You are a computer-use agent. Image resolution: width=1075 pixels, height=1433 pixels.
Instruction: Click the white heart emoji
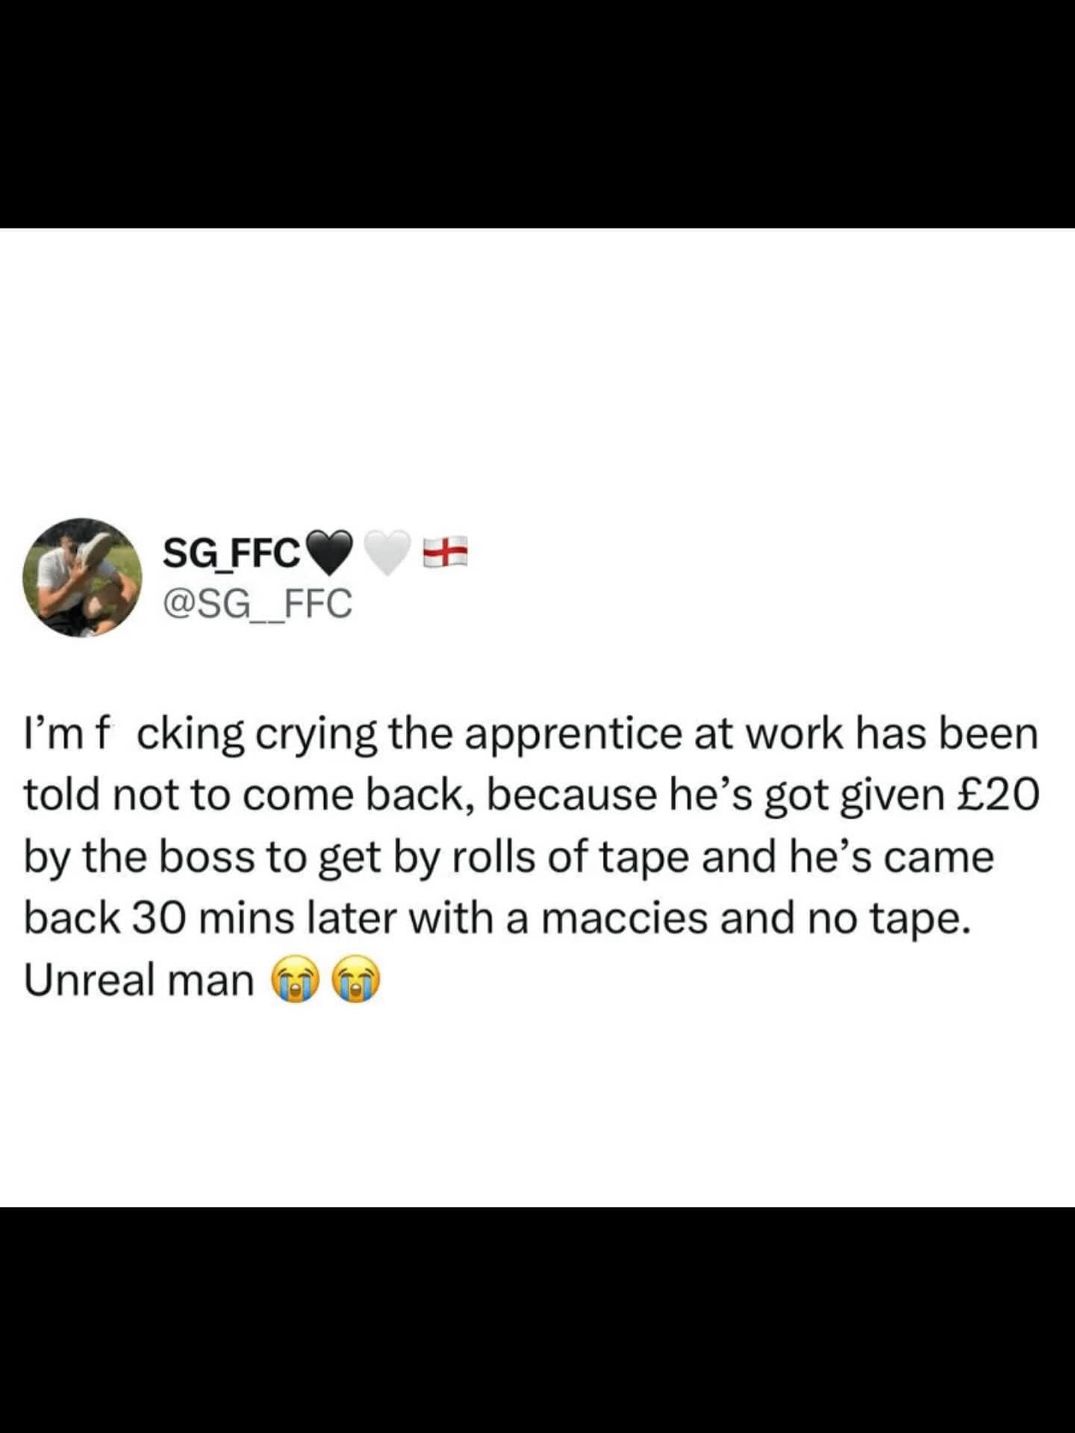pos(387,554)
